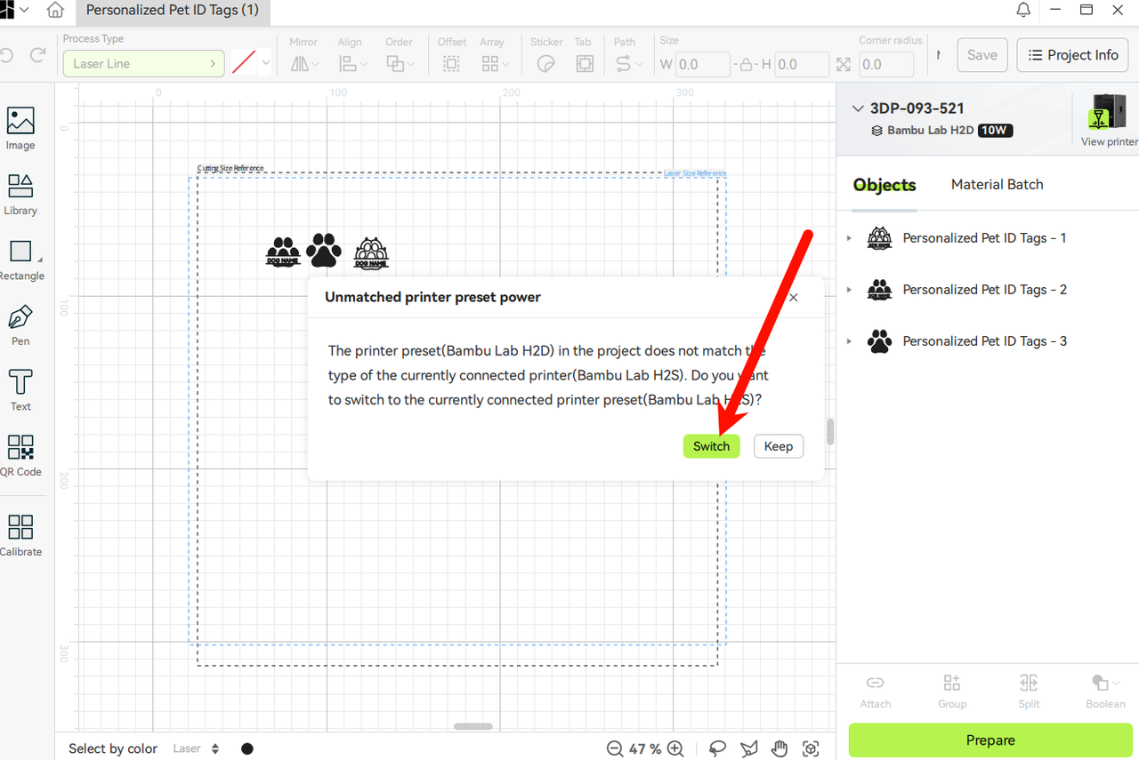1139x760 pixels.
Task: Expand Personalized Pet ID Tags - 1 object
Action: tap(849, 238)
